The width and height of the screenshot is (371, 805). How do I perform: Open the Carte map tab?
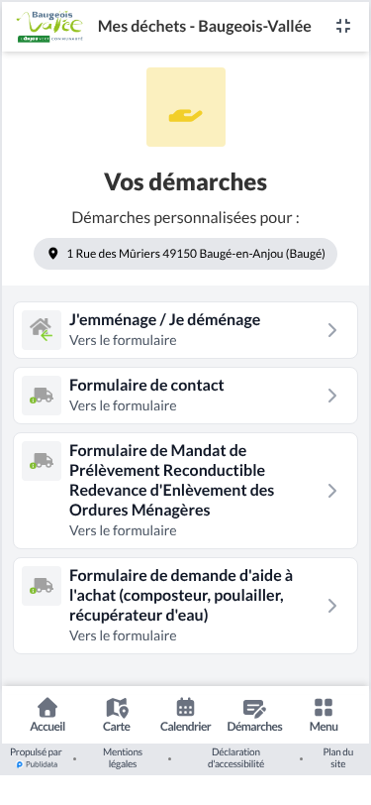pos(117,715)
